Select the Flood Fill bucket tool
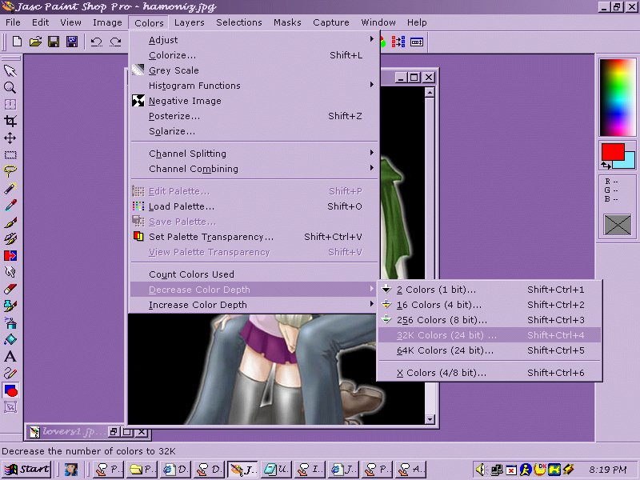The width and height of the screenshot is (640, 480). click(x=10, y=339)
